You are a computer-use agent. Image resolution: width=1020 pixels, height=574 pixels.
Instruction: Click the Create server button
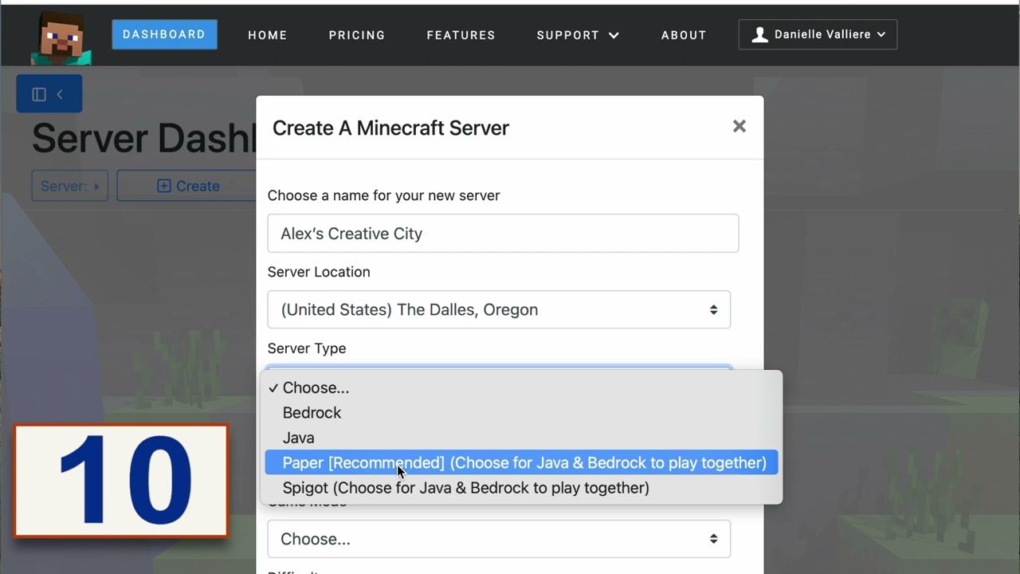tap(187, 186)
